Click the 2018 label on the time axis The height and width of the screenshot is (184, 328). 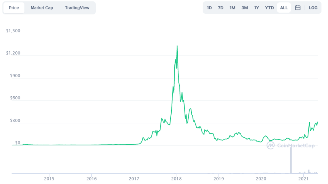(x=176, y=179)
